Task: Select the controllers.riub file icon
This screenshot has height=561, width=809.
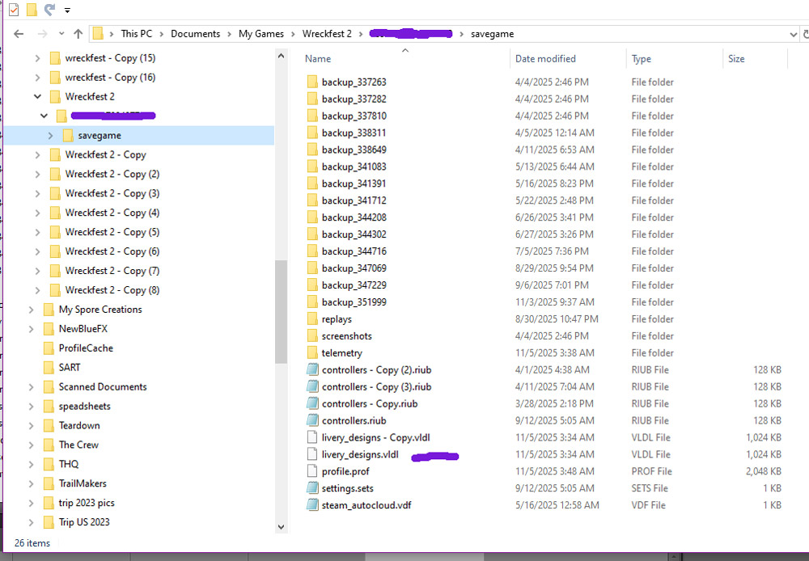Action: 313,420
